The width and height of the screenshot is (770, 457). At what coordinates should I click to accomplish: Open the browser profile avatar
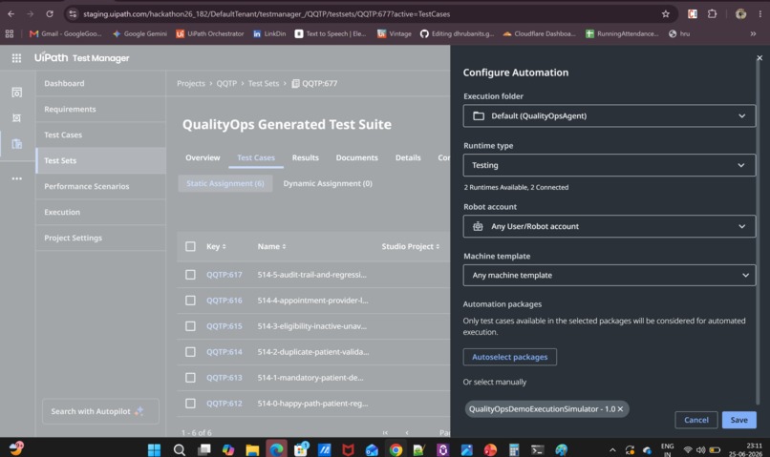[x=740, y=13]
